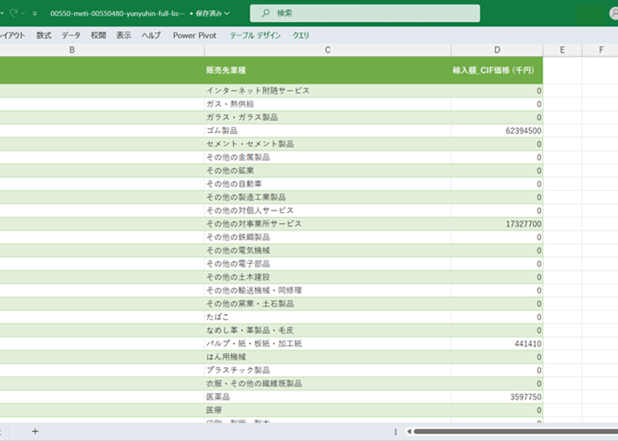Select the その他の対個人サービス cell

(328, 210)
